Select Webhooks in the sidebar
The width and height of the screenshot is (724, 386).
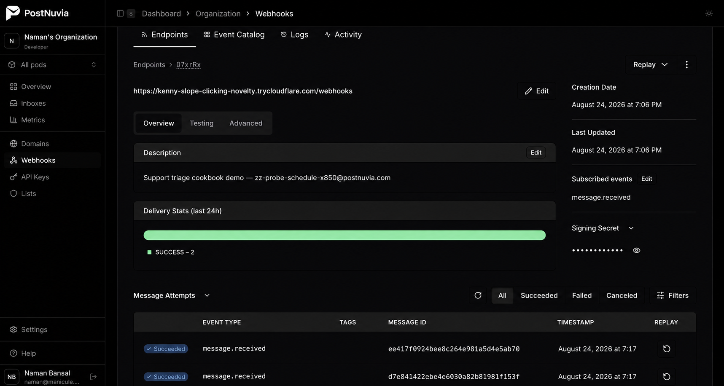[52, 160]
